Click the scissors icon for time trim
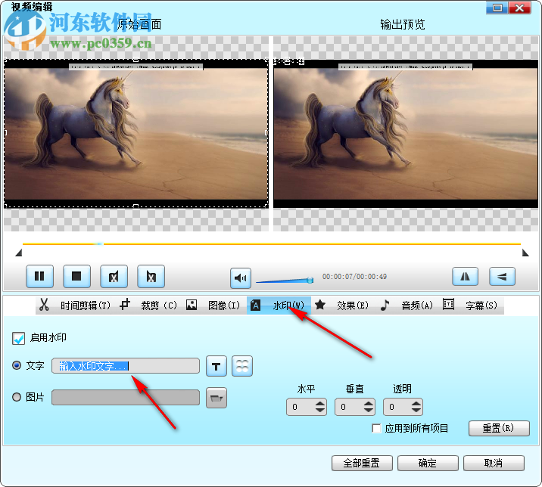The width and height of the screenshot is (542, 487). 44,305
